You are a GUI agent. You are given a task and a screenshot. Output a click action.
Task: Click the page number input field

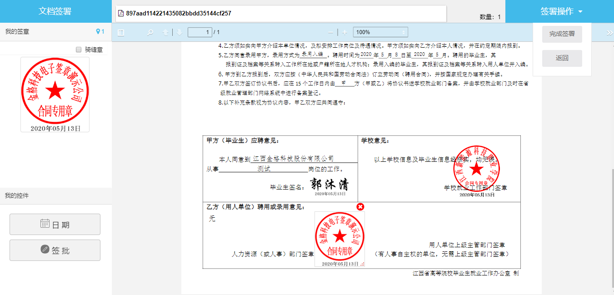[x=200, y=32]
